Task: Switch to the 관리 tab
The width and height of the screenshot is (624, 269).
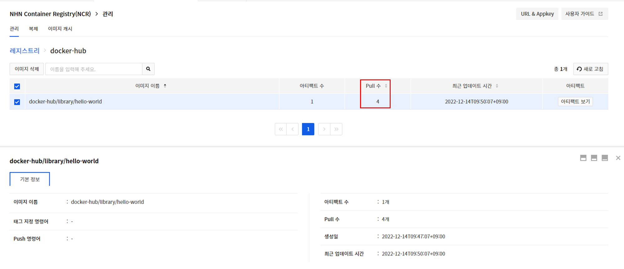Action: pos(14,29)
